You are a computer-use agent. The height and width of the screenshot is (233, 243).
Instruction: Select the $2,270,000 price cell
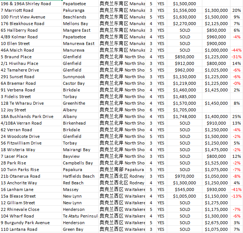coord(185,24)
